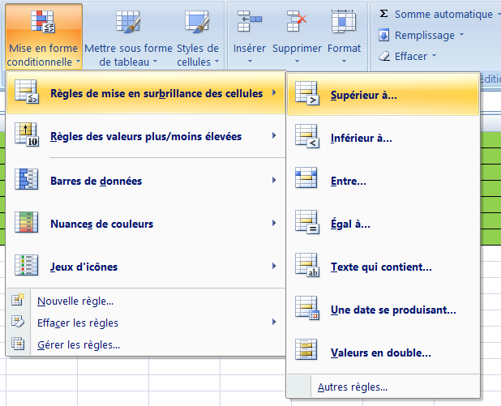
Task: Open the Styles de cellules dropdown arrow
Action: point(216,61)
